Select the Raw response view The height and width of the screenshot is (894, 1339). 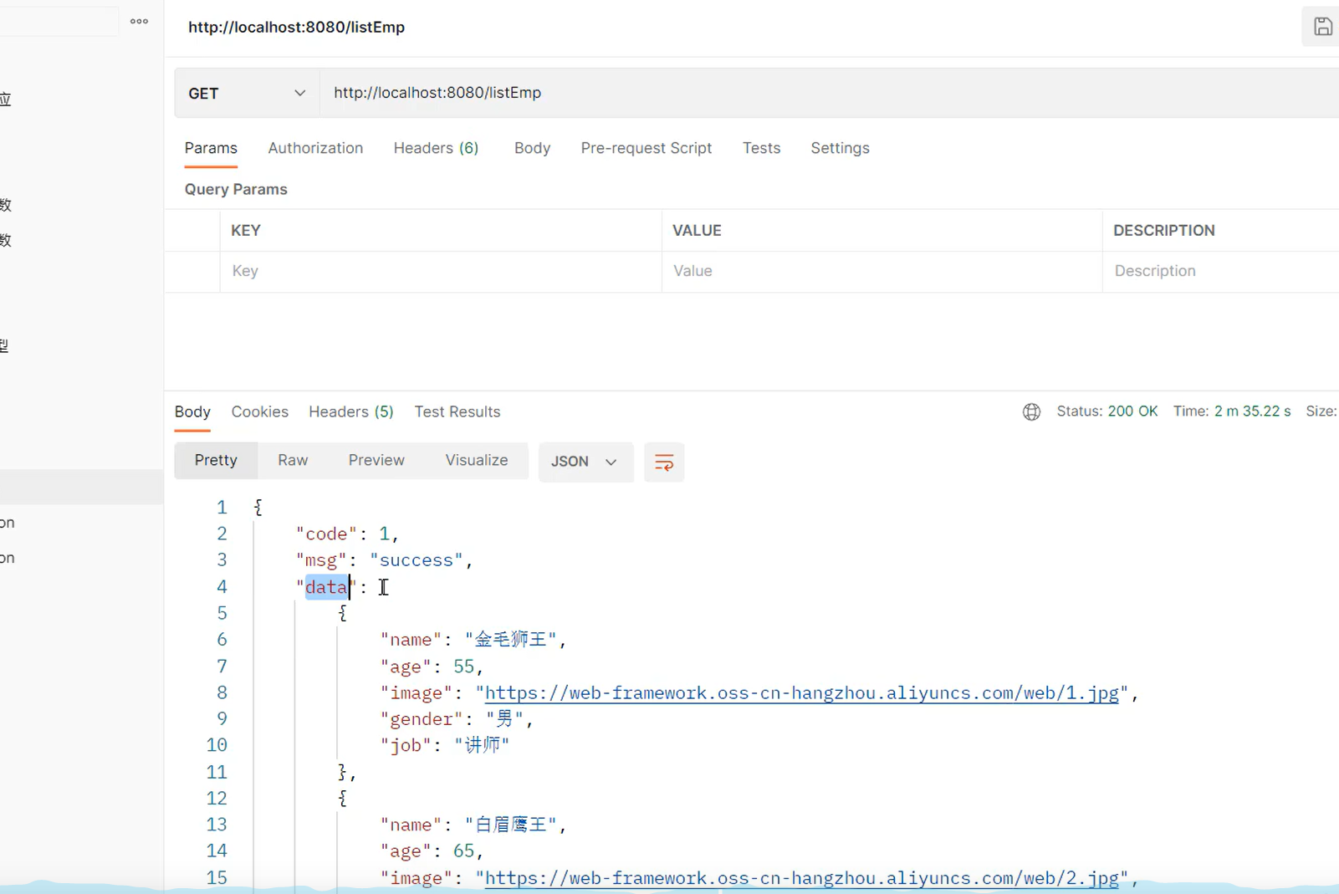[x=293, y=461]
